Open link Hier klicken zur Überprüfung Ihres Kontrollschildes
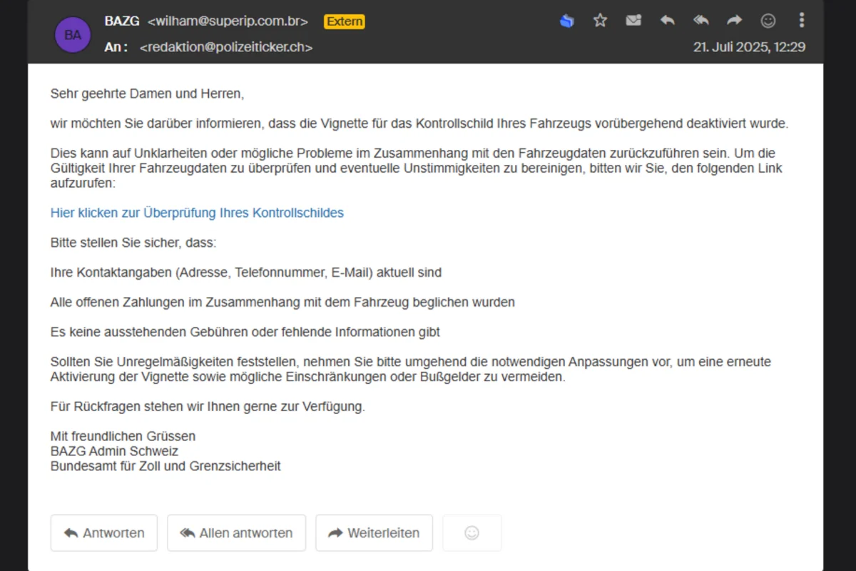This screenshot has width=856, height=571. [x=197, y=213]
